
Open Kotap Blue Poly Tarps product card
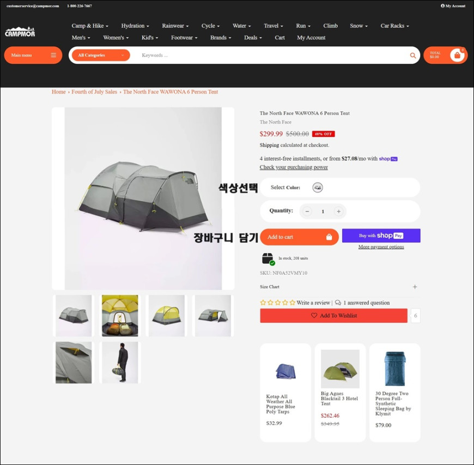(285, 392)
